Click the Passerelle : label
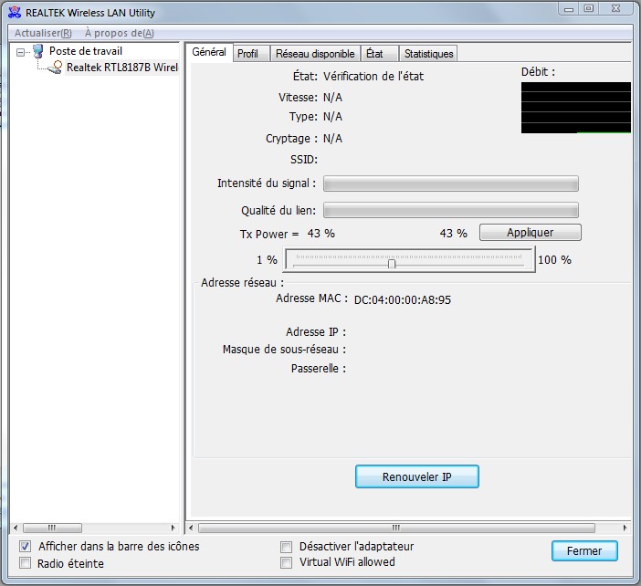 [319, 369]
